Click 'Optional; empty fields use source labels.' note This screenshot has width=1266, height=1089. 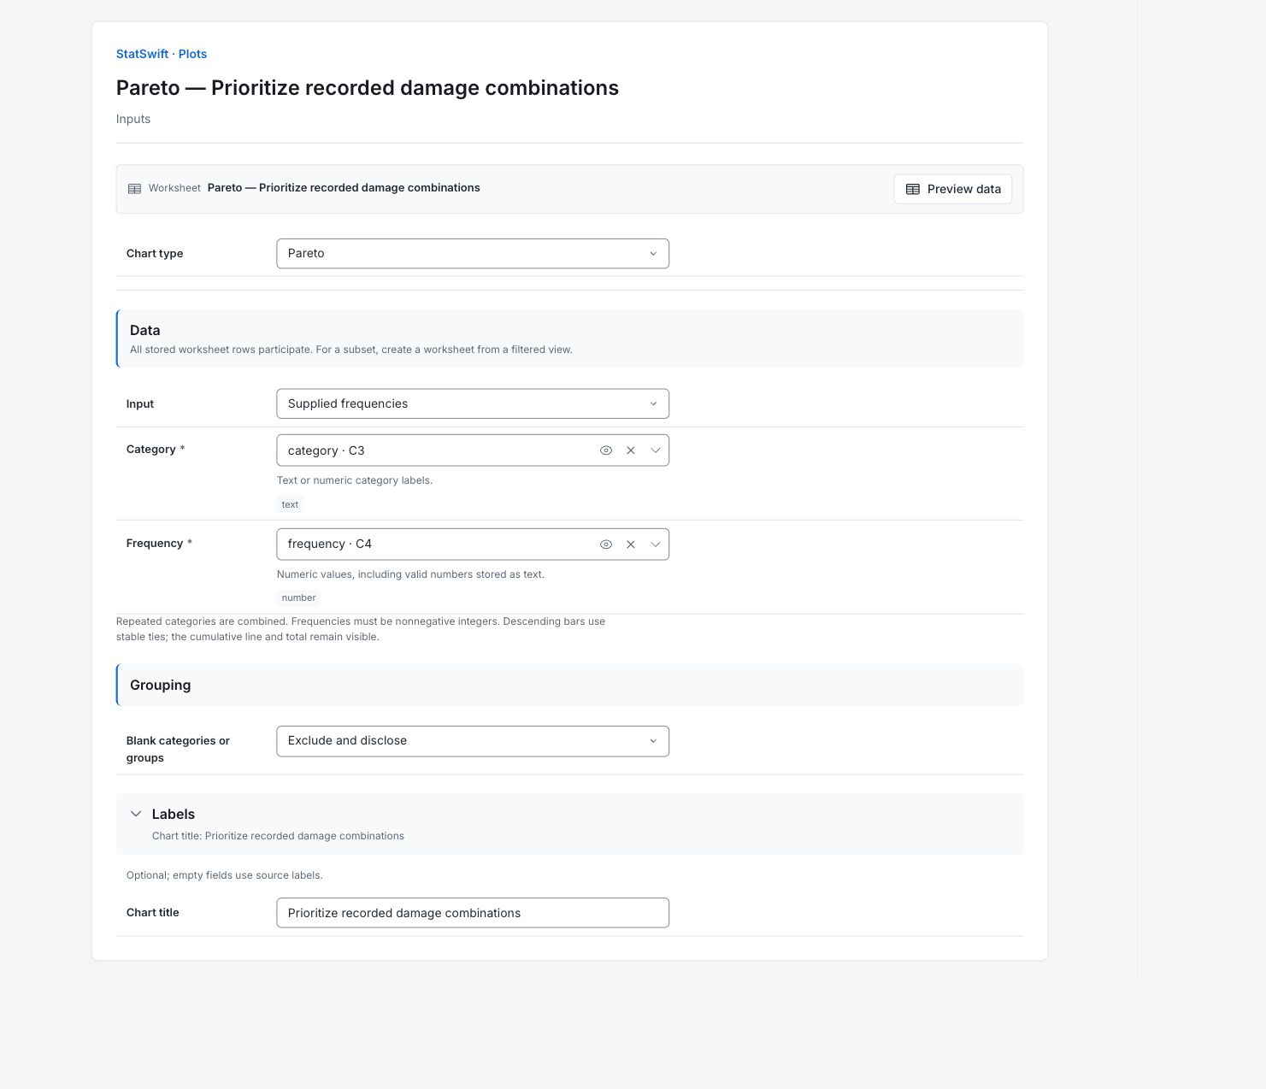(x=225, y=875)
